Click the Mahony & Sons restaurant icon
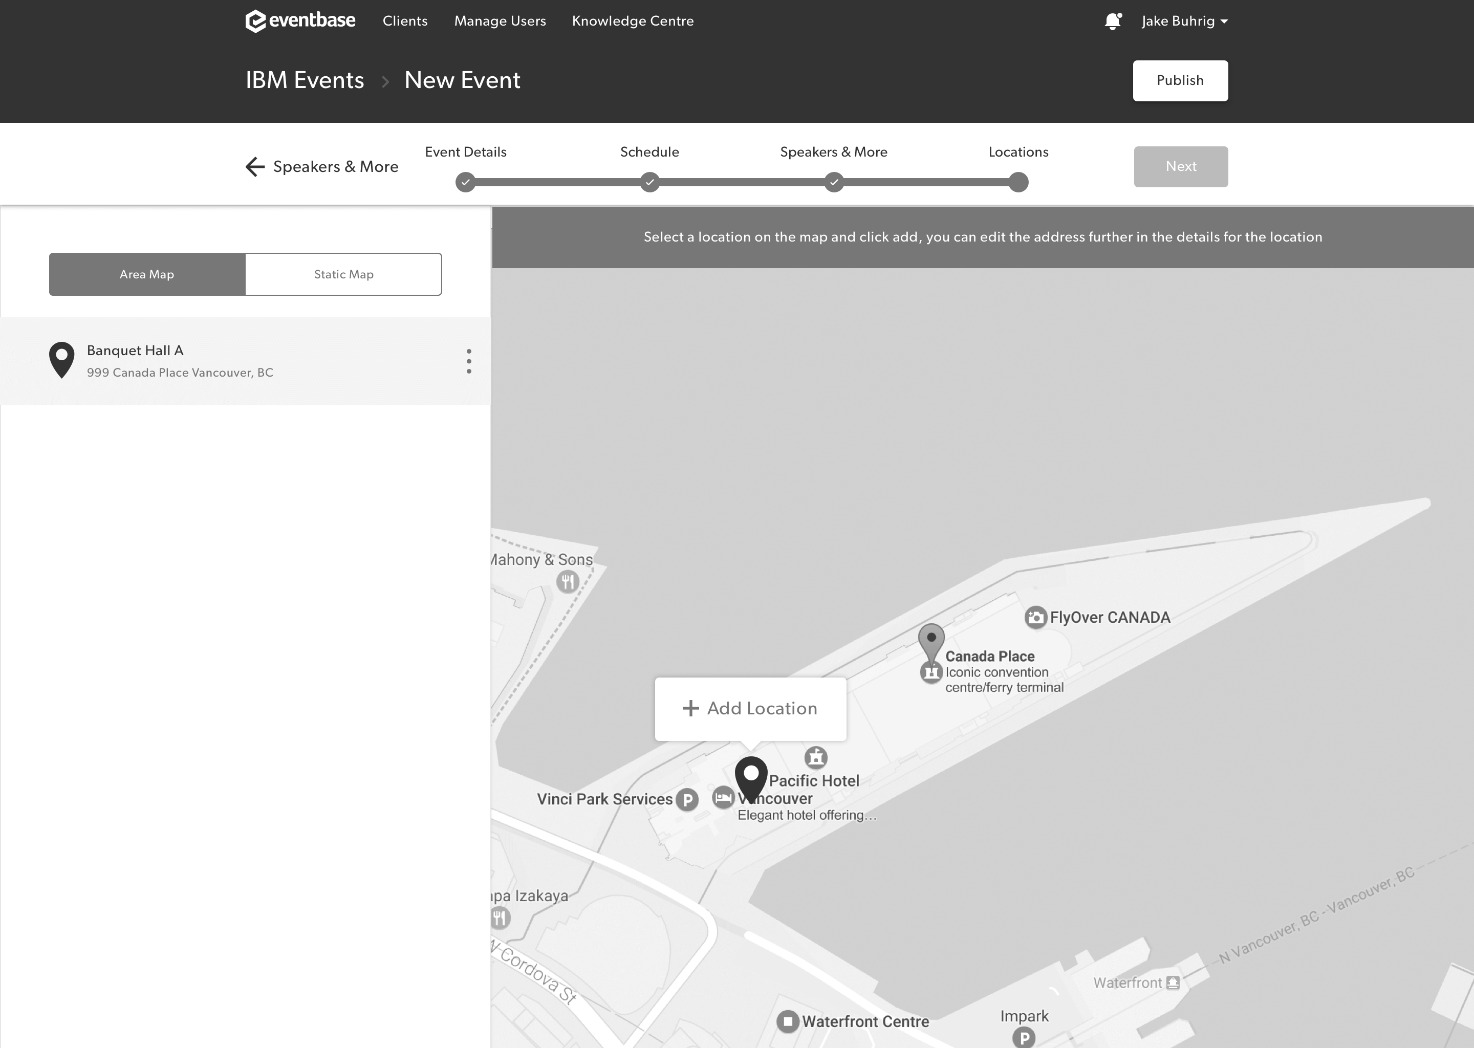The height and width of the screenshot is (1048, 1474). [567, 581]
